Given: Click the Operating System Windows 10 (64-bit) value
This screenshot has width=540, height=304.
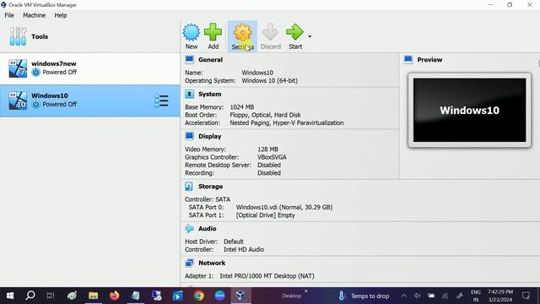Looking at the screenshot, I should 270,80.
